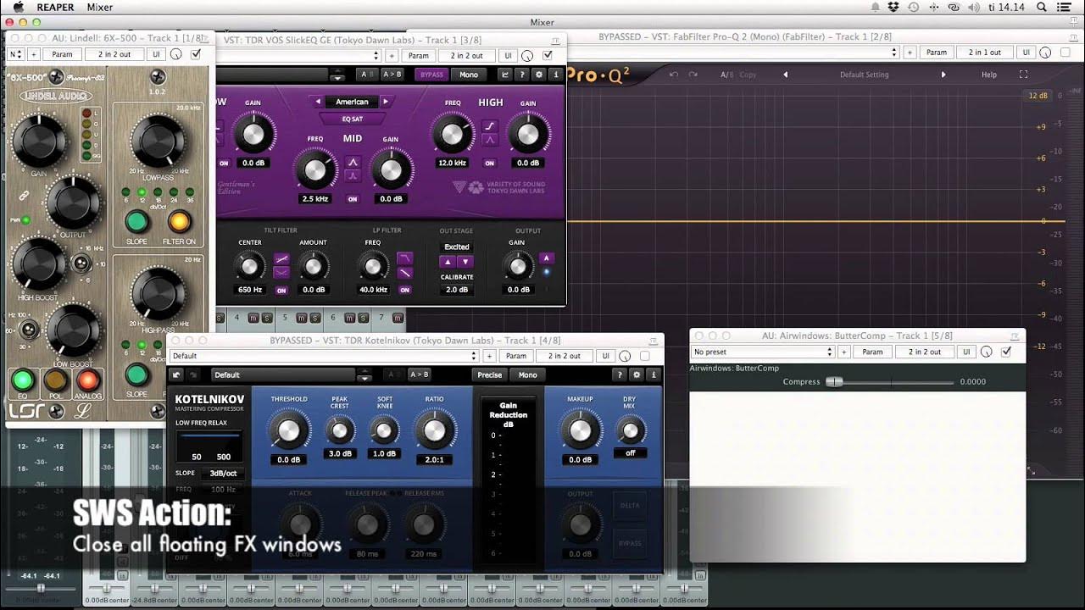Screen dimensions: 1085x610
Task: Step out stage down arrow under Excited
Action: 465,262
